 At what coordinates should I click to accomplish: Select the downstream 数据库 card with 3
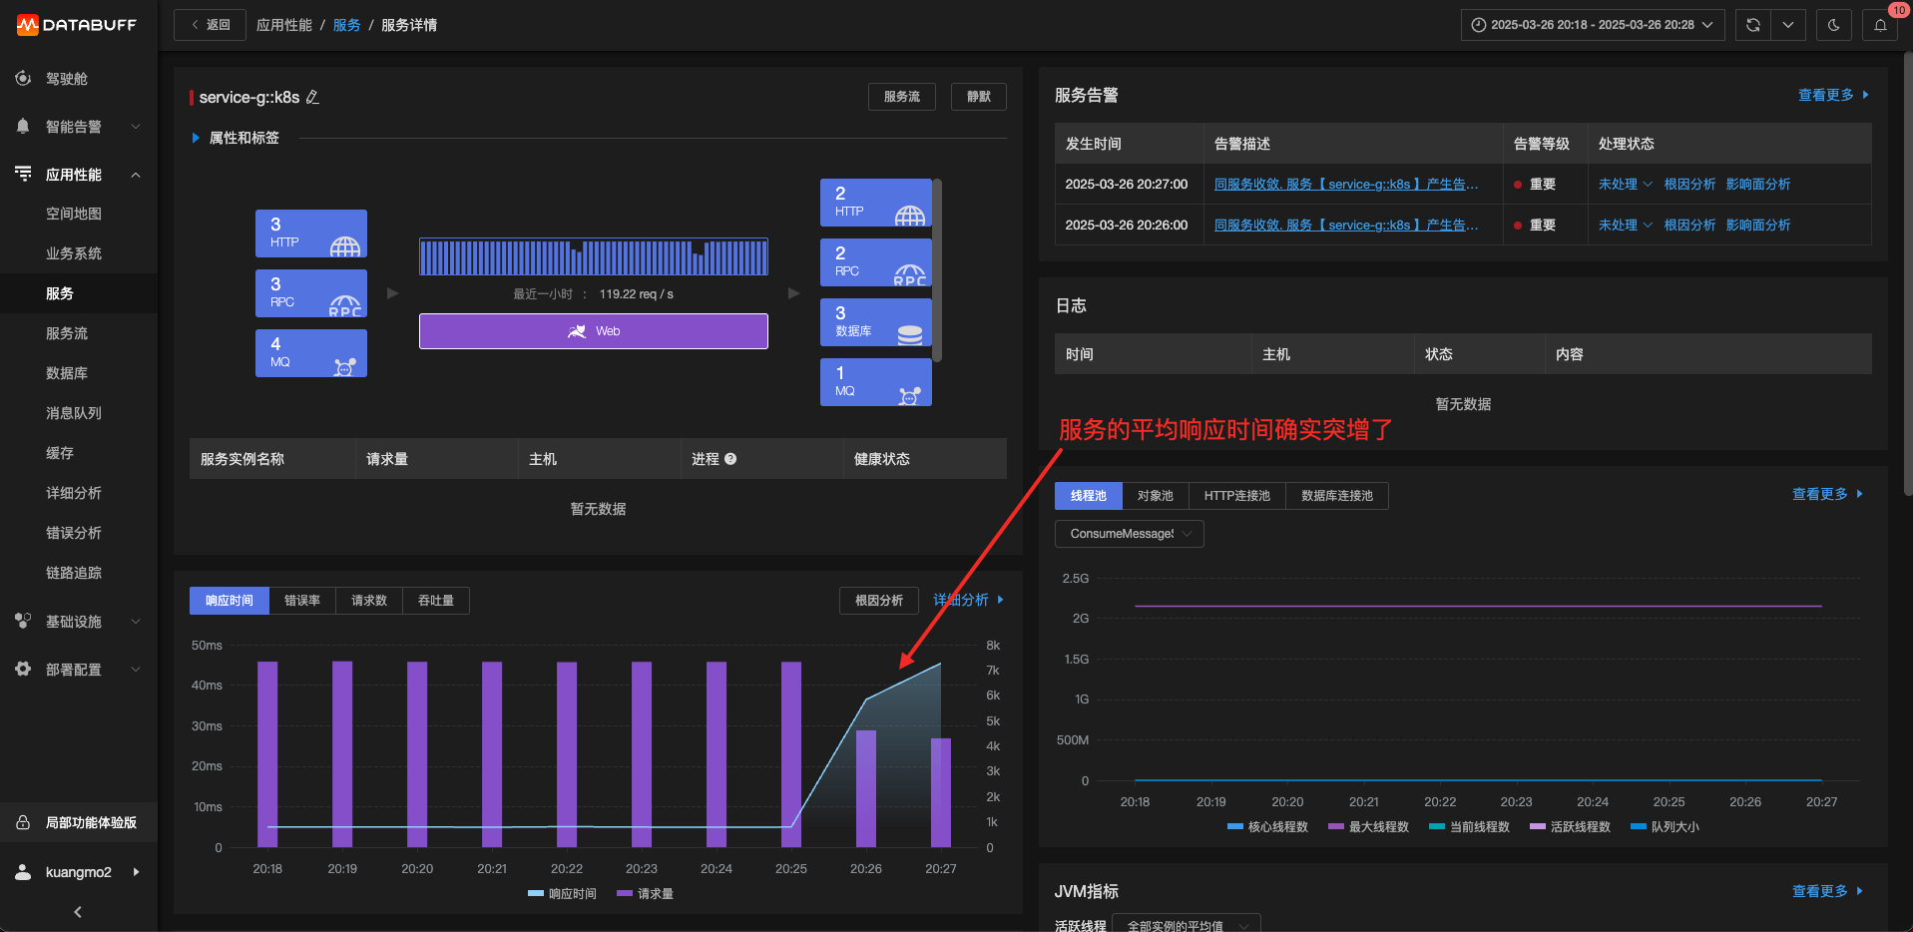click(x=876, y=322)
